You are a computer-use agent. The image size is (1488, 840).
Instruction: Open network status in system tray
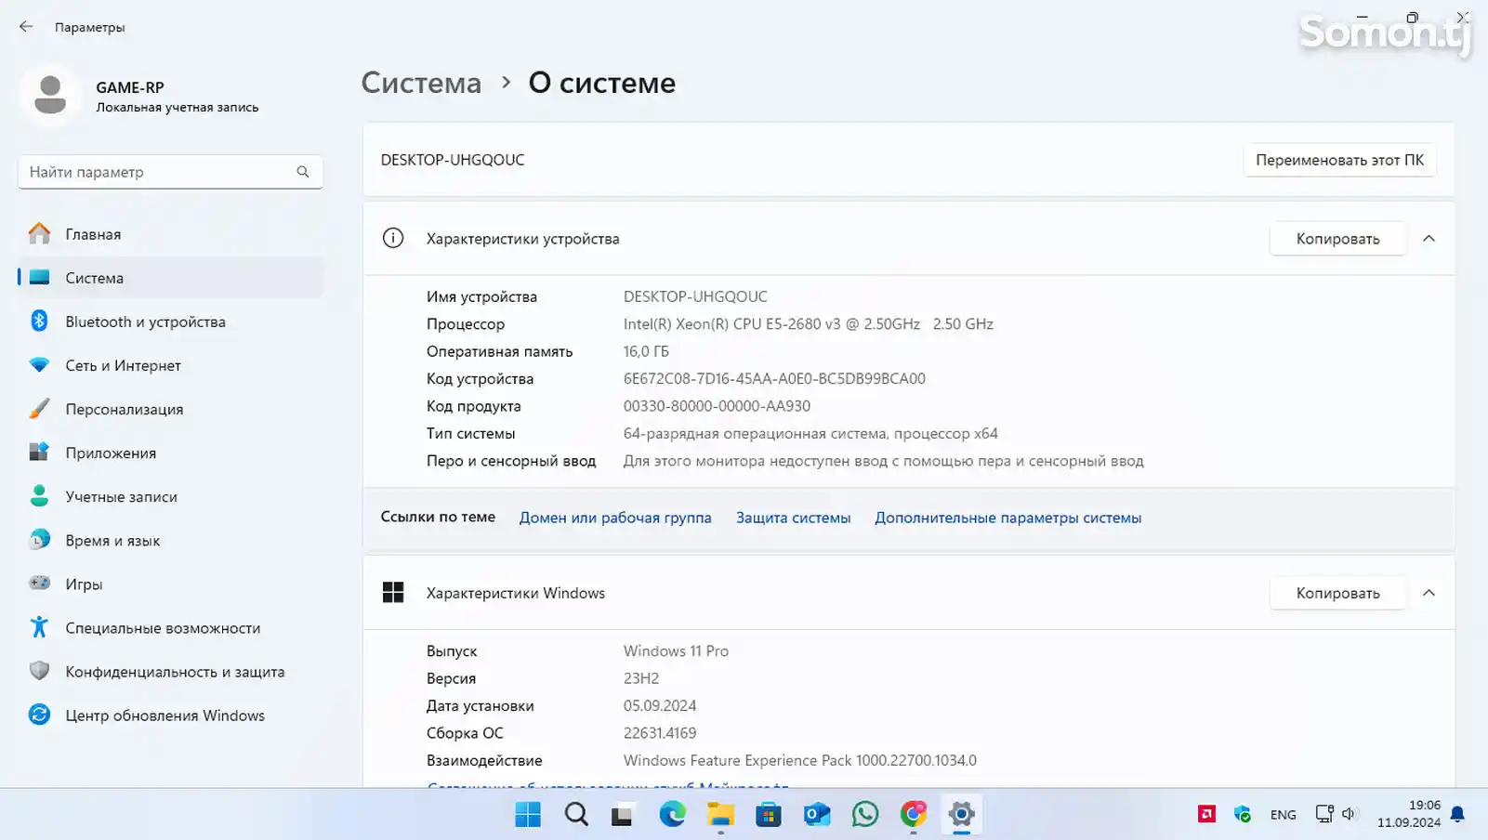[1324, 814]
